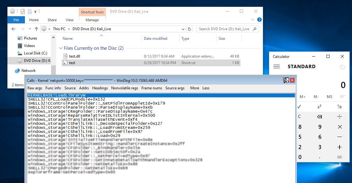Go up one folder level arrow
This screenshot has height=183, width=352.
click(36, 29)
